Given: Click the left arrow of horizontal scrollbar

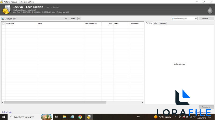Looking at the screenshot, I should click(x=3, y=102).
